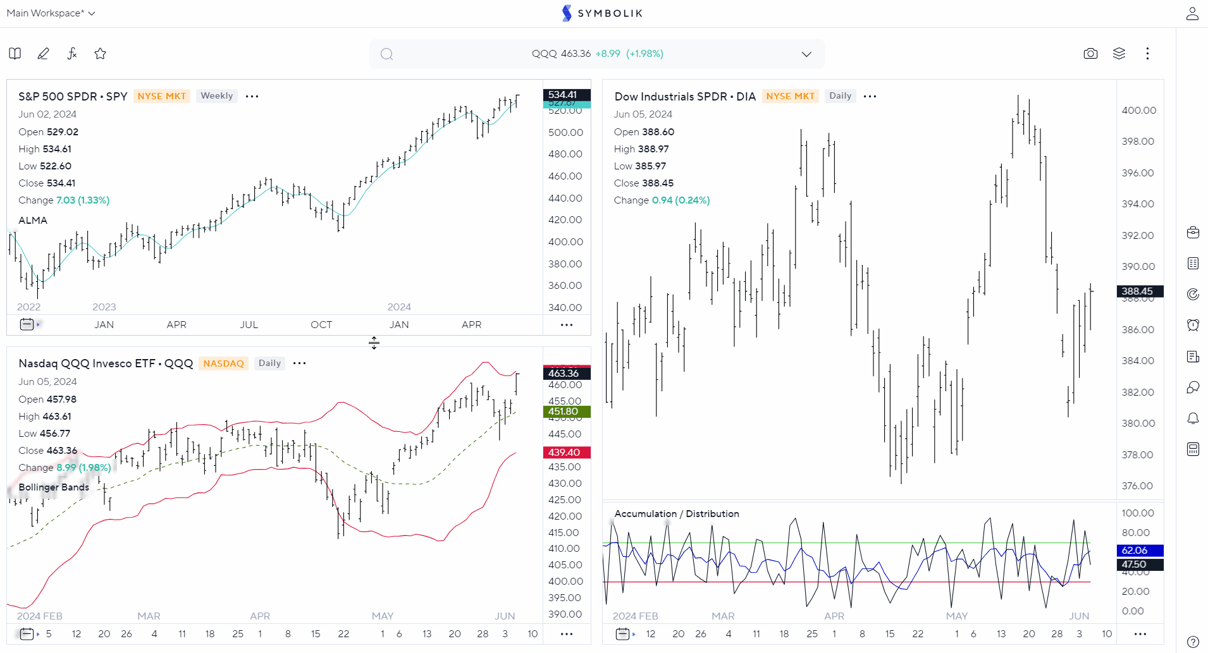1208x653 pixels.
Task: Click the blue 62.06 indicator value tag
Action: [x=1140, y=551]
